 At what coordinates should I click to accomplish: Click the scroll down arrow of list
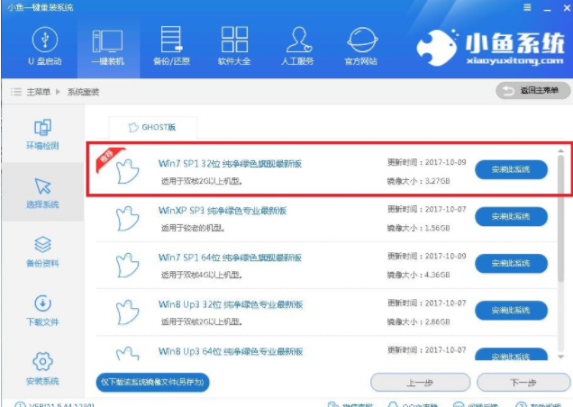point(561,357)
